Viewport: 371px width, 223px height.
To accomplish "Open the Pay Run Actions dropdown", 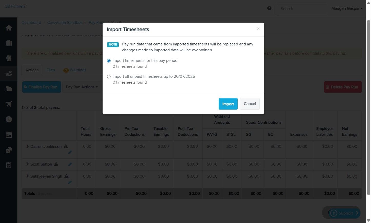I will 82,87.
